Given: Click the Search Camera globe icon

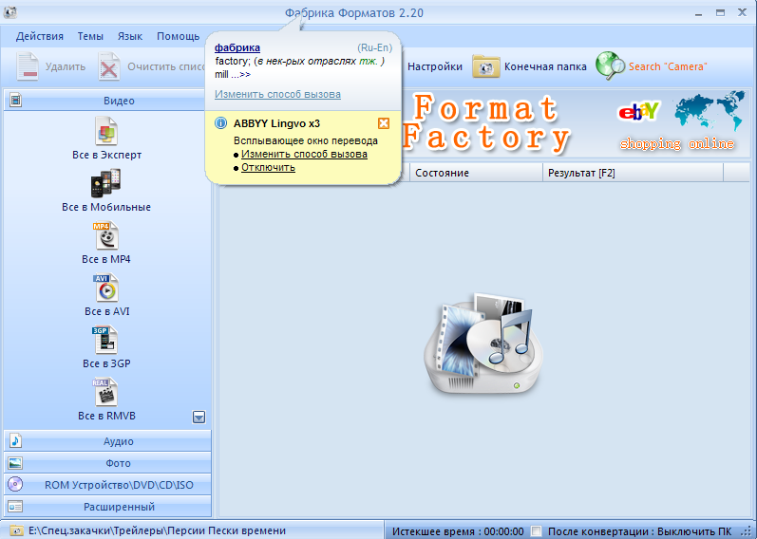Looking at the screenshot, I should tap(610, 65).
